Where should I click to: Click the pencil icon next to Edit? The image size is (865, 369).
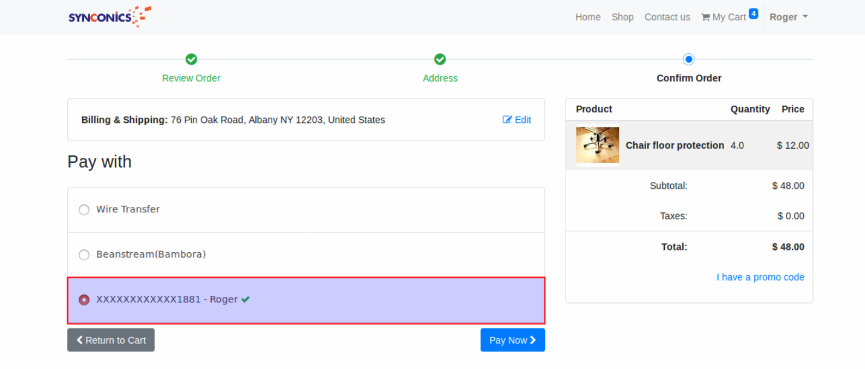point(508,120)
